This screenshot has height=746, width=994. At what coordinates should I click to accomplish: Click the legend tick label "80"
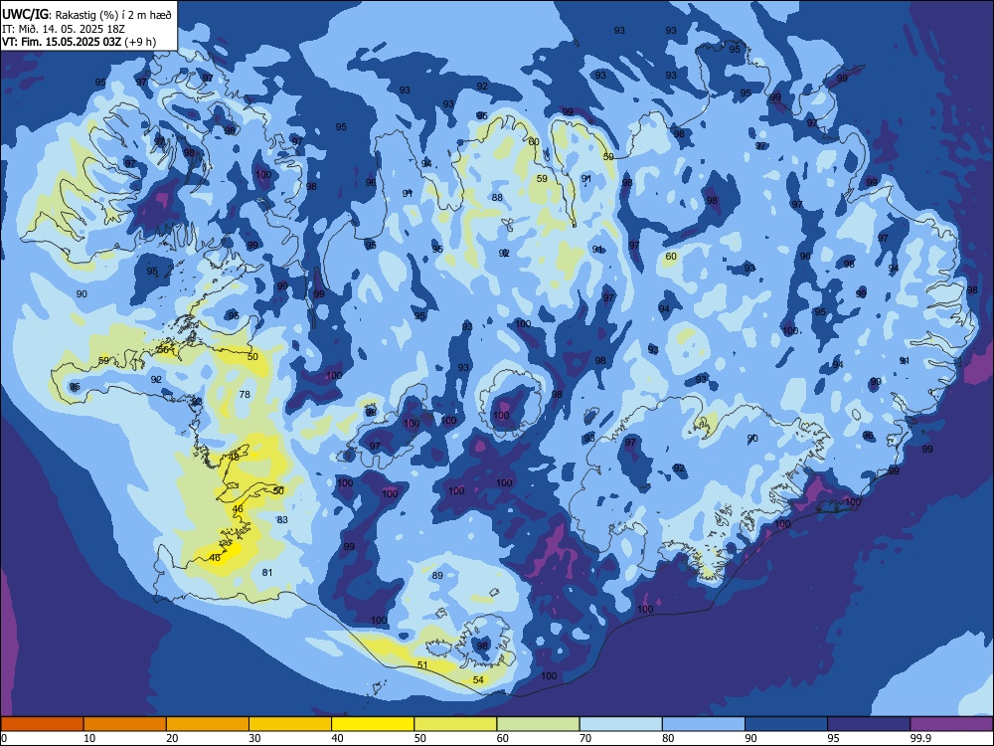668,738
